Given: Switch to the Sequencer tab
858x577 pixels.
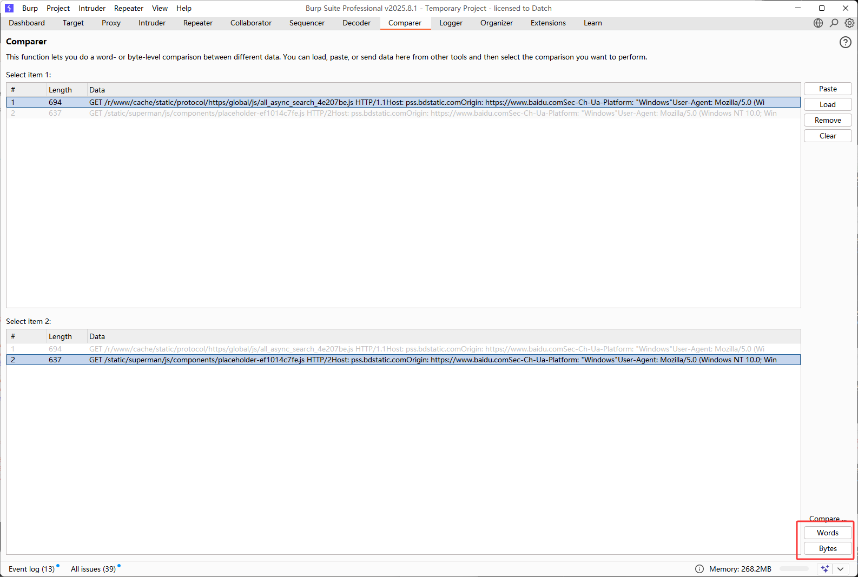Looking at the screenshot, I should coord(307,23).
